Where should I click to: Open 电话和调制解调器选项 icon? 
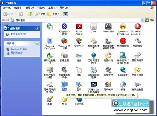(x=108, y=41)
